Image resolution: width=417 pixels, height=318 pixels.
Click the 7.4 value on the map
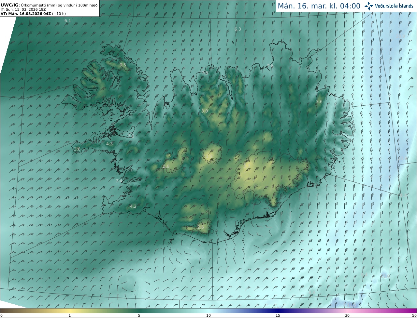coord(119,181)
